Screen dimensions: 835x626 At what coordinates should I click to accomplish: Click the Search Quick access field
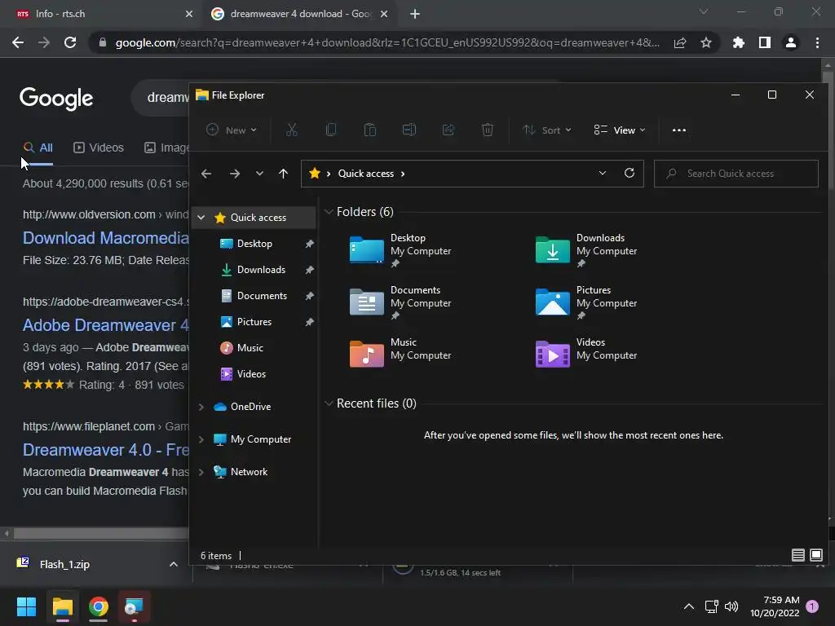tap(736, 174)
